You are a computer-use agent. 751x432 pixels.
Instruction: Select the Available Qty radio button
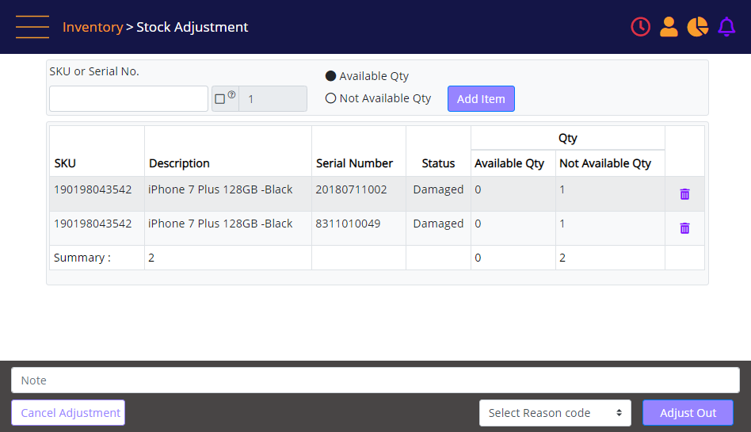coord(330,76)
